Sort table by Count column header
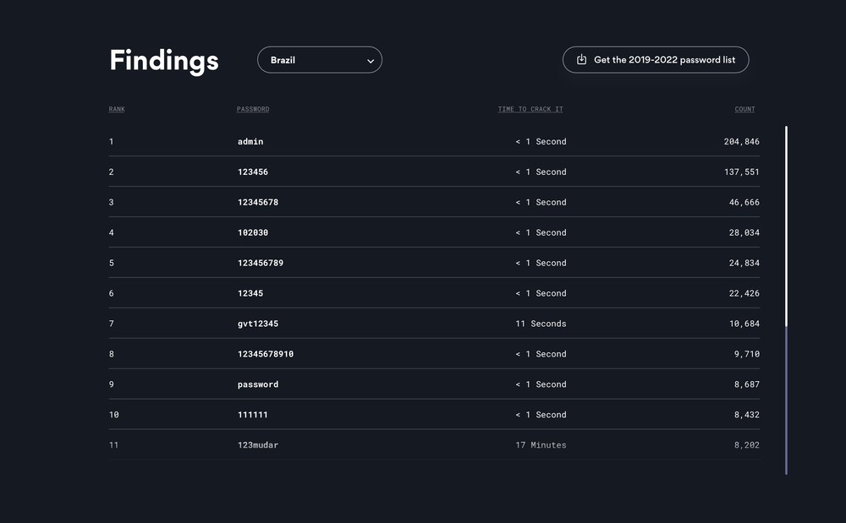 [x=744, y=109]
